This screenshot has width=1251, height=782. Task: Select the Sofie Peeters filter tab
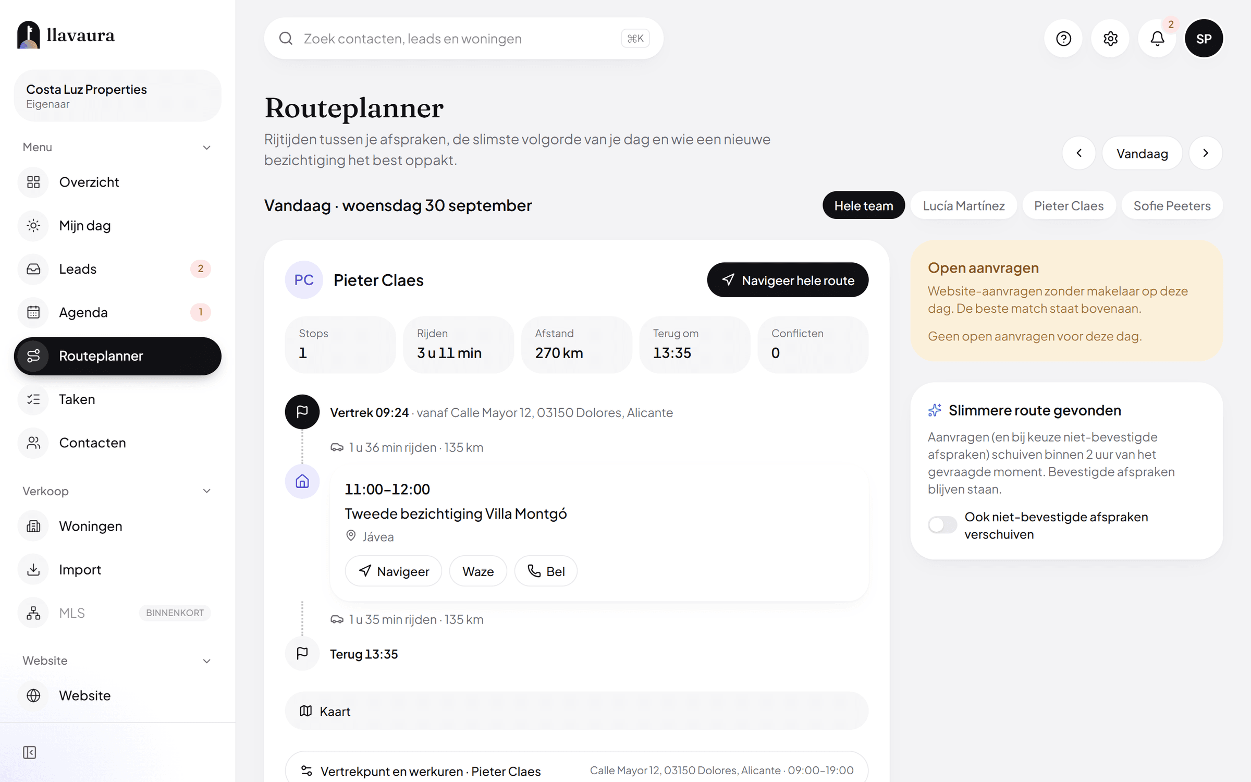click(1172, 205)
